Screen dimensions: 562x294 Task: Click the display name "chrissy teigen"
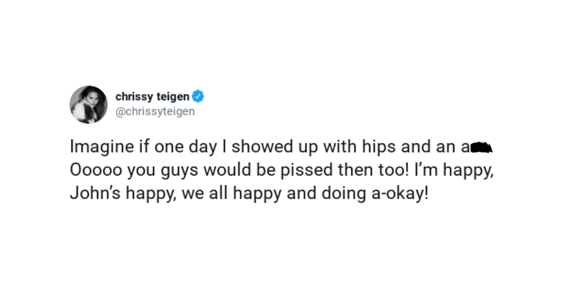pos(153,96)
